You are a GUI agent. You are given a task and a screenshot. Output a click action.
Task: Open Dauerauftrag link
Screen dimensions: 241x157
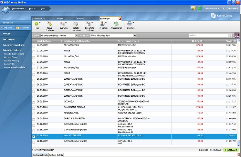10,57
